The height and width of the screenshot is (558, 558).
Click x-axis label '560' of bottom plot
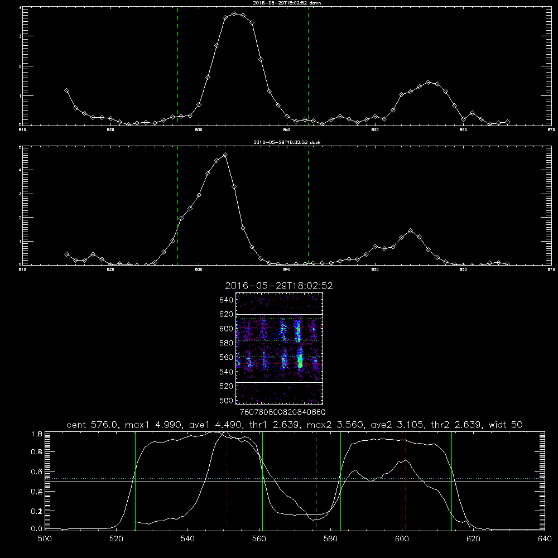click(x=259, y=539)
